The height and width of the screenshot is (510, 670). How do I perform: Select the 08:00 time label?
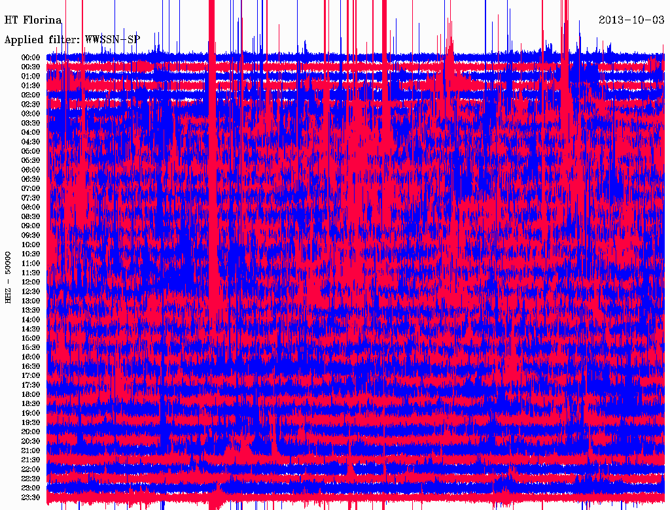31,207
